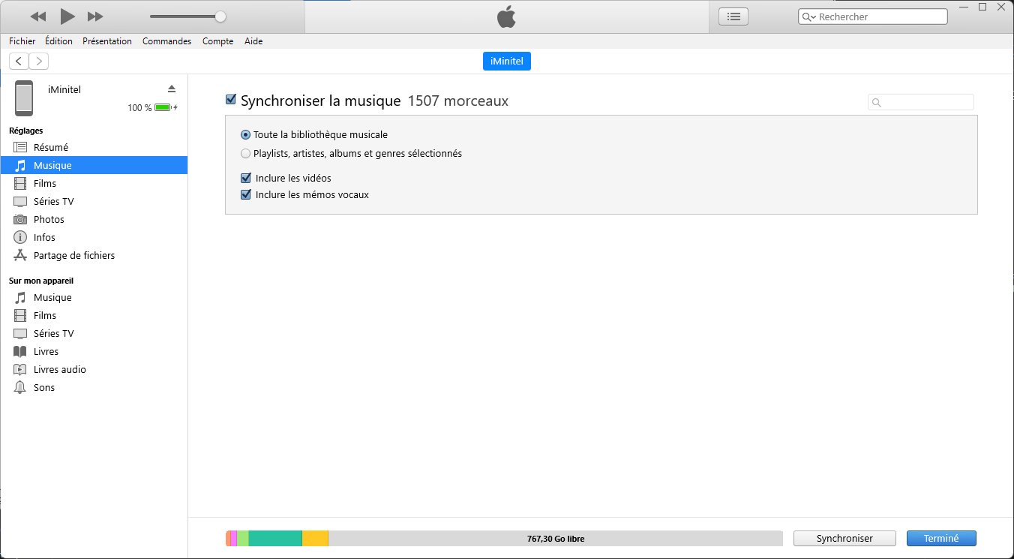Click the Infos circle icon
This screenshot has height=559, width=1014.
(20, 237)
